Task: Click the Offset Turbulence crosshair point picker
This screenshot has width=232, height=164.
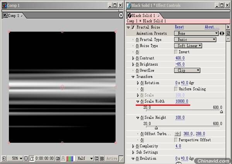Action: 177,134
